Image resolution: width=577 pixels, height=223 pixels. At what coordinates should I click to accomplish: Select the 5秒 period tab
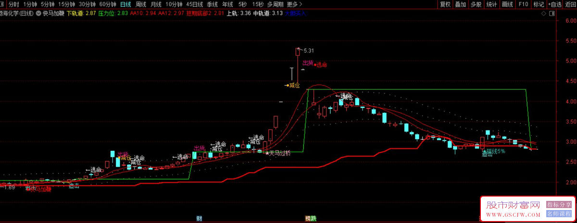[243, 4]
